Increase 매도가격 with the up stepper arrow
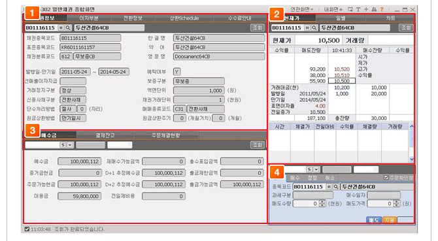 [x=397, y=202]
